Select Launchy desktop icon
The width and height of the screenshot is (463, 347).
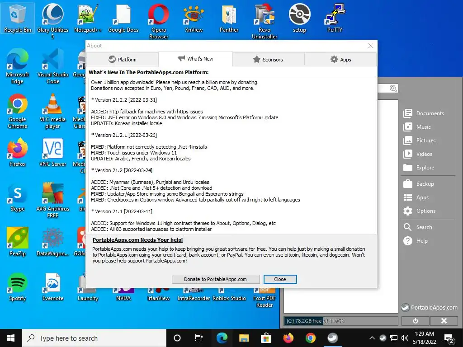coord(88,294)
